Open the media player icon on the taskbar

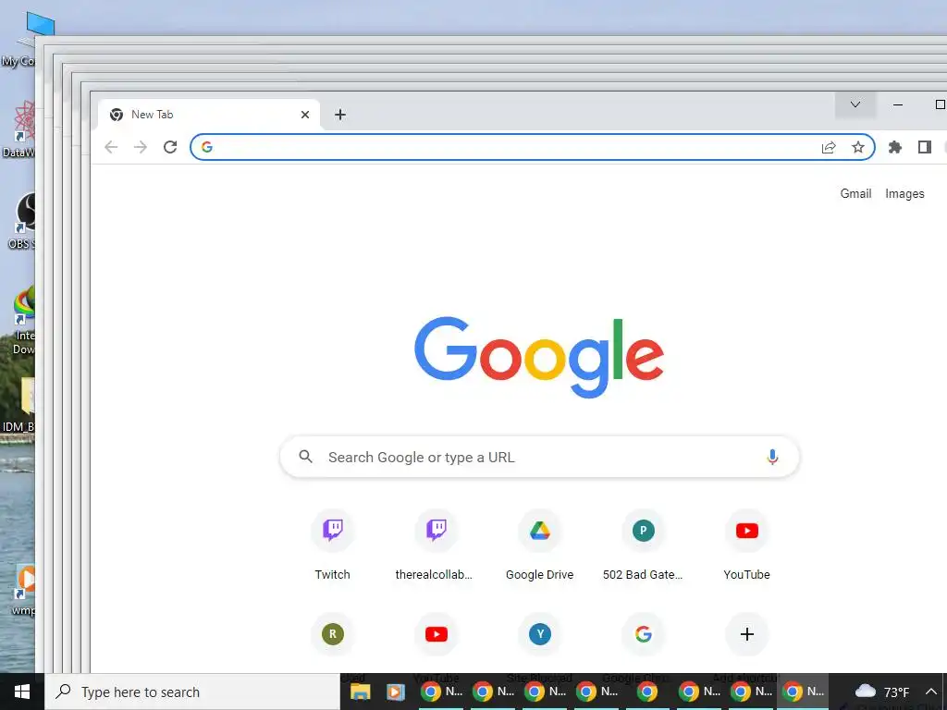click(396, 692)
